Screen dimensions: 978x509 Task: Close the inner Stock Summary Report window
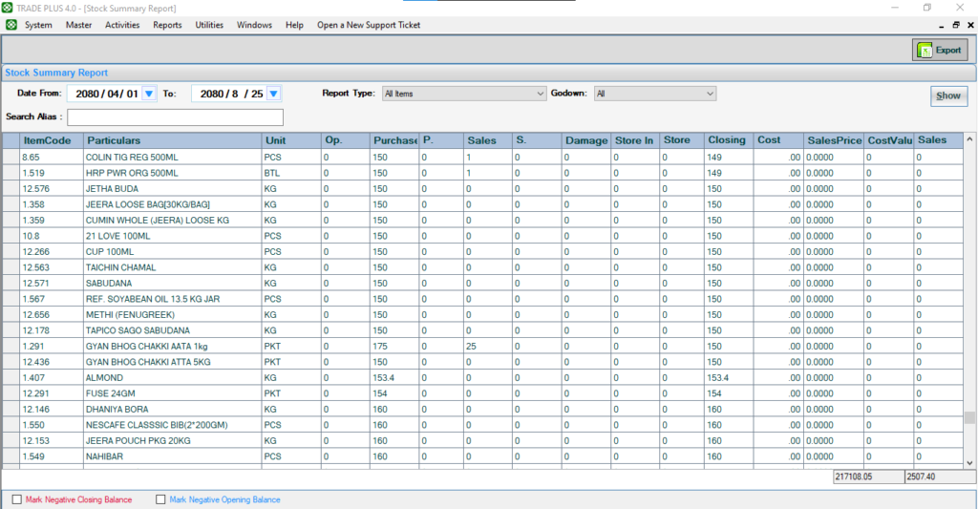coord(969,25)
